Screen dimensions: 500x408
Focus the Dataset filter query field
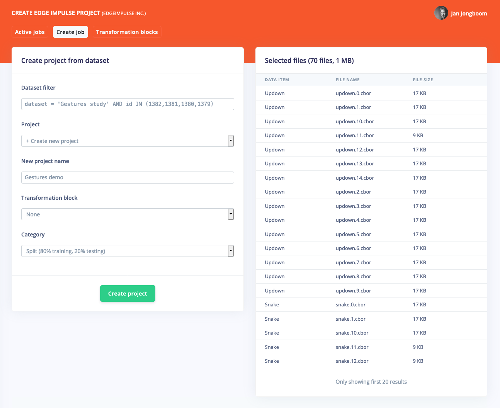128,104
